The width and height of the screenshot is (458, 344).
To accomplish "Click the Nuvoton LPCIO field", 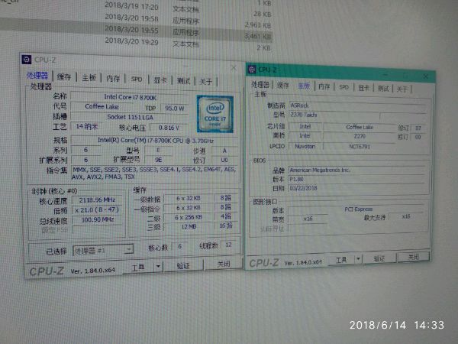I will (x=305, y=146).
